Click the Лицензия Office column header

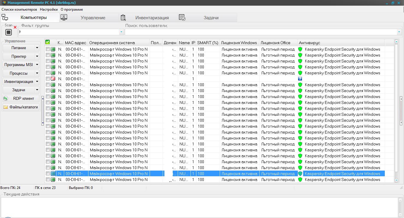click(279, 43)
